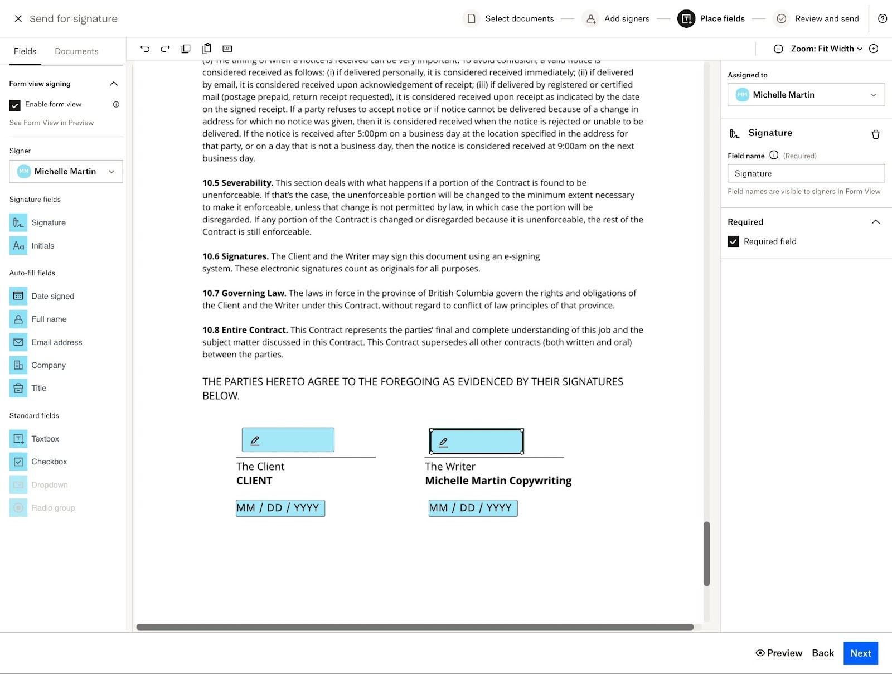Viewport: 892px width, 674px height.
Task: Select the Signature field tool
Action: (48, 222)
